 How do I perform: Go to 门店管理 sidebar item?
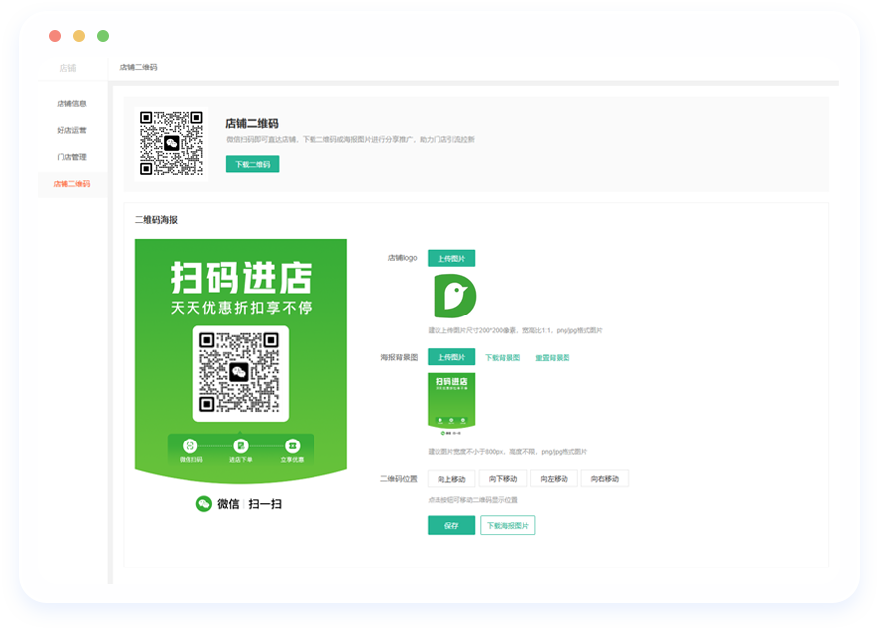coord(71,157)
